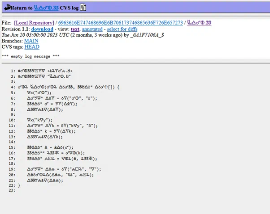Image resolution: width=270 pixels, height=214 pixels.
Task: Click the '*** empty log message ***' text
Action: click(x=30, y=56)
